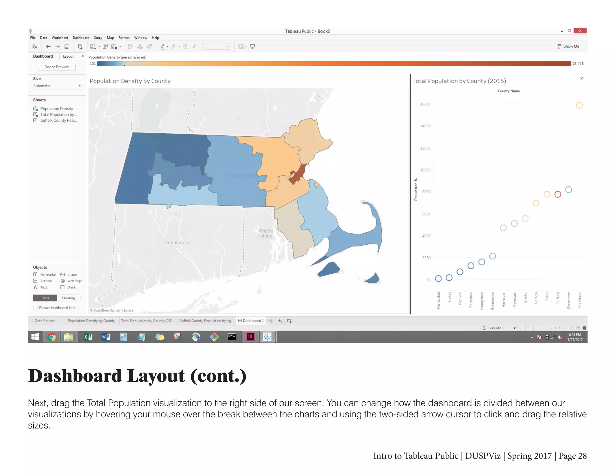Image resolution: width=615 pixels, height=475 pixels.
Task: Sort ascending using toolbar icon
Action: (x=140, y=47)
